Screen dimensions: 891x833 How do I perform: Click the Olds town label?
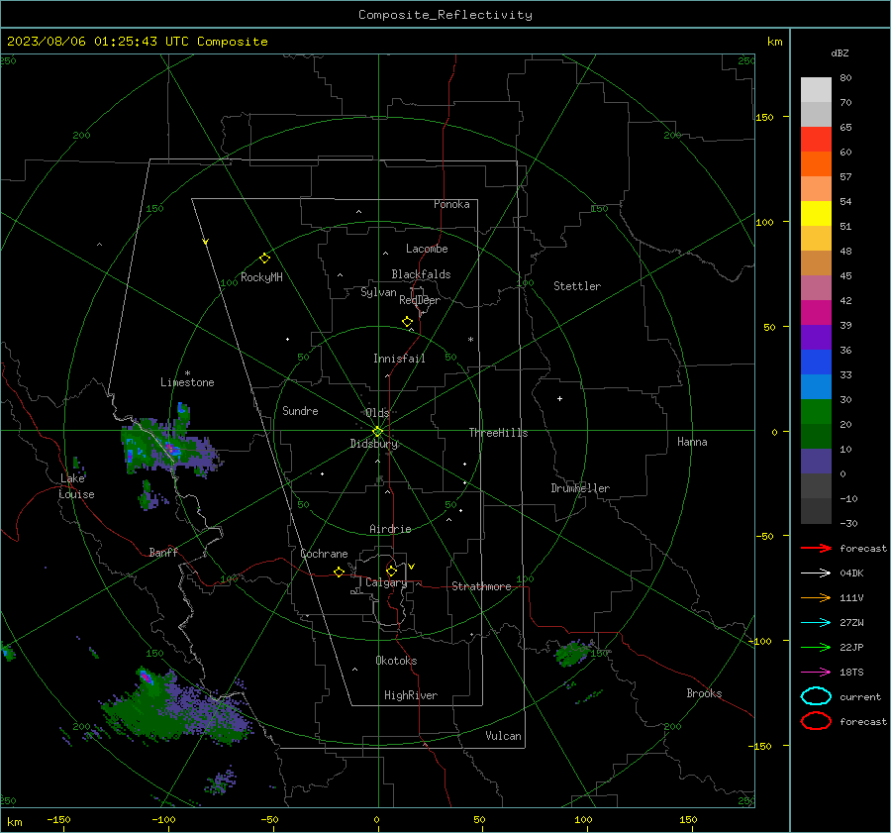(377, 412)
